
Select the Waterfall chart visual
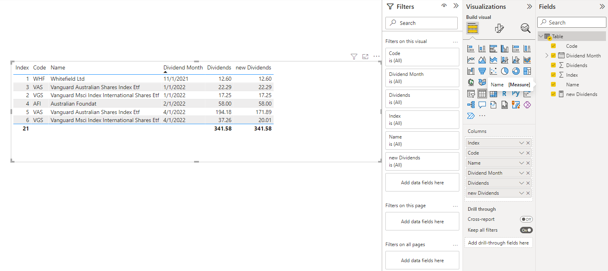(471, 71)
